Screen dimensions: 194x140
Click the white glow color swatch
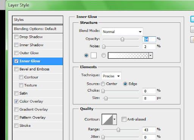pyautogui.click(x=94, y=55)
